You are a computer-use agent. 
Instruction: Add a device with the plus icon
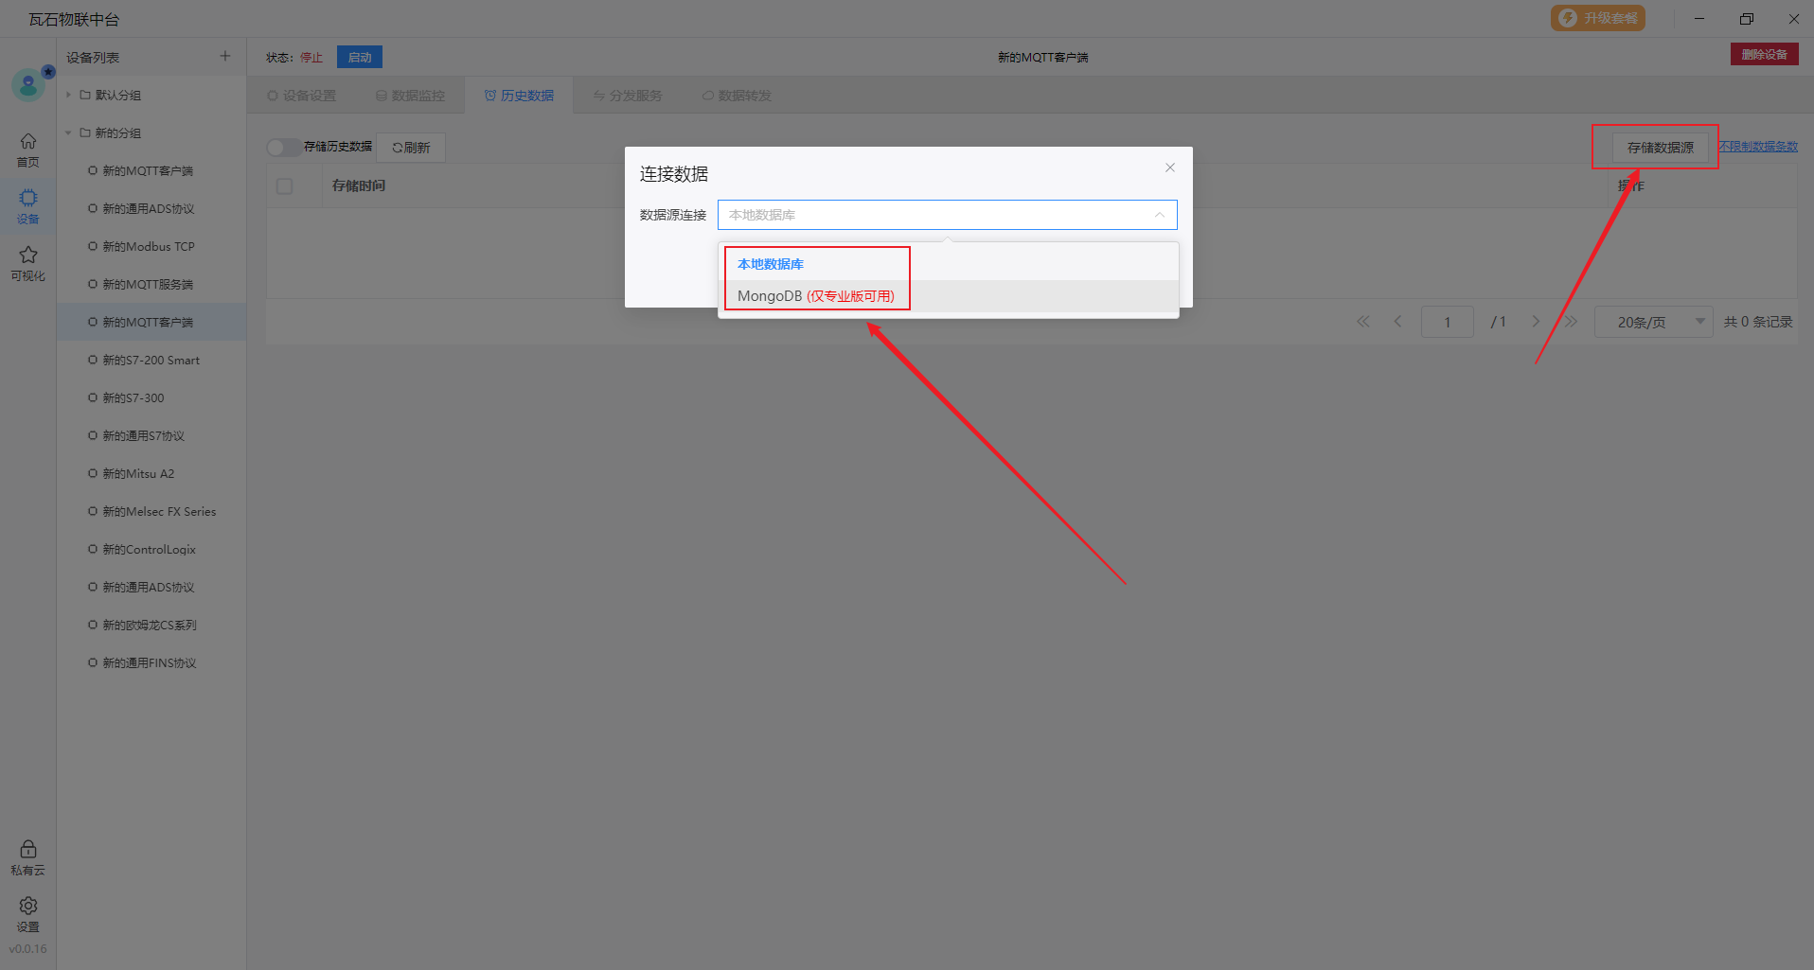pos(225,57)
